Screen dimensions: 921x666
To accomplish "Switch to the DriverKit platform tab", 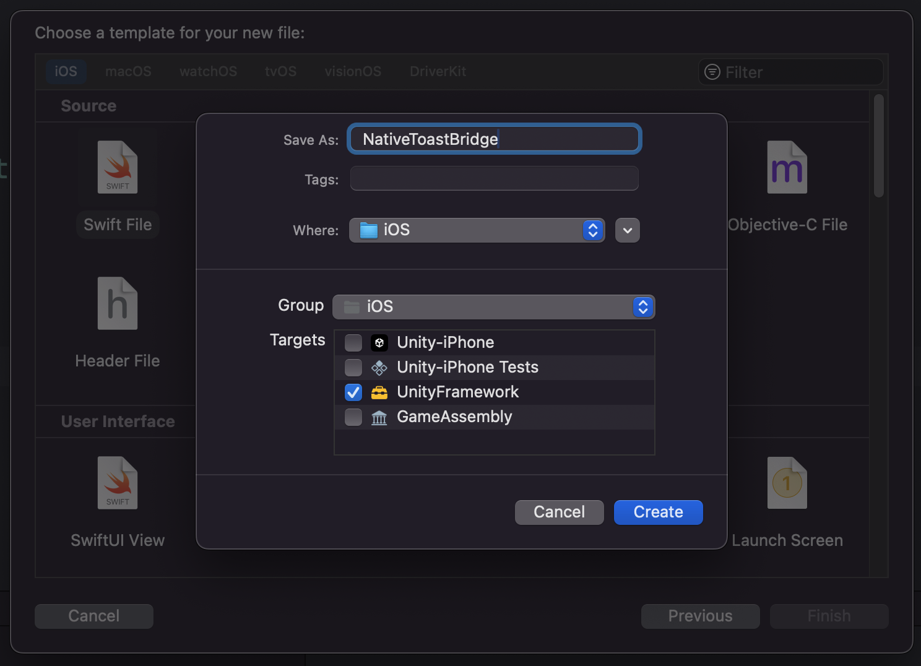I will coord(438,72).
